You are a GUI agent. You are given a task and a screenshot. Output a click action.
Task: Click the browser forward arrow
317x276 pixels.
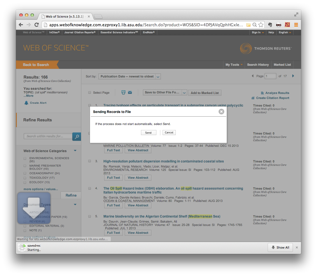tap(29, 25)
